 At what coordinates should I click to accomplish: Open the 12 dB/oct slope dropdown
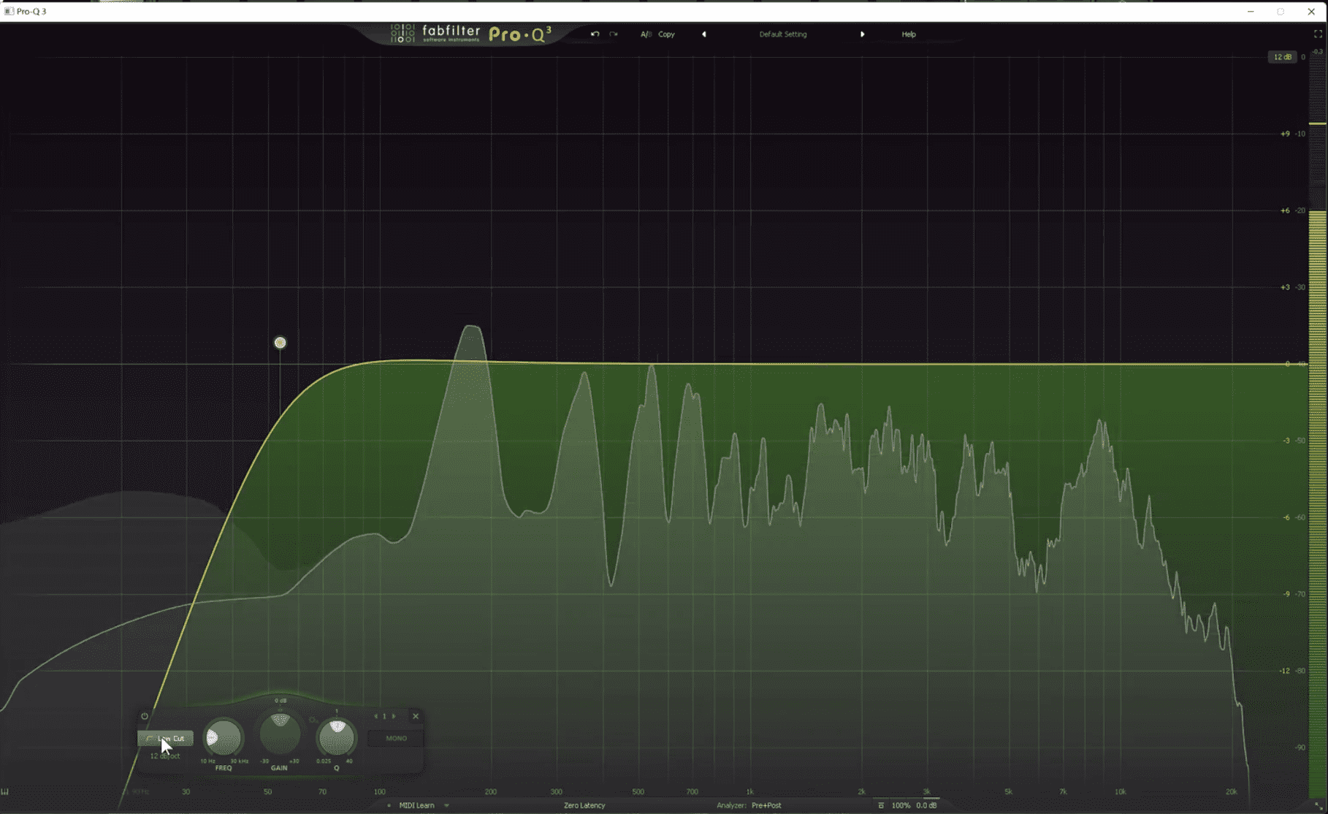(x=165, y=756)
